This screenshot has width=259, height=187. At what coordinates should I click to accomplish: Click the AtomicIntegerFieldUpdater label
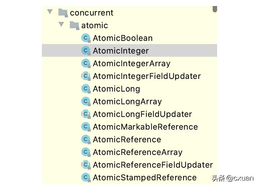pyautogui.click(x=147, y=76)
